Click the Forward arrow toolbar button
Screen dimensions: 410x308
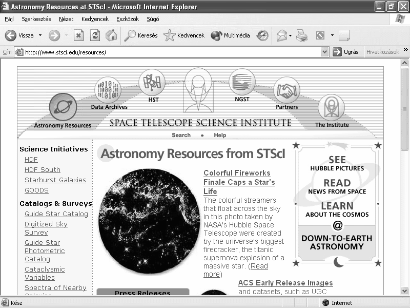(54, 35)
